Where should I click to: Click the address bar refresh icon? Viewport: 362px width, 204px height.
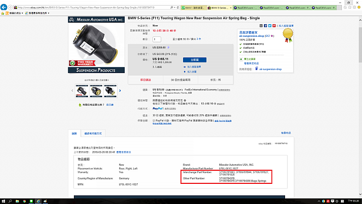(x=178, y=8)
